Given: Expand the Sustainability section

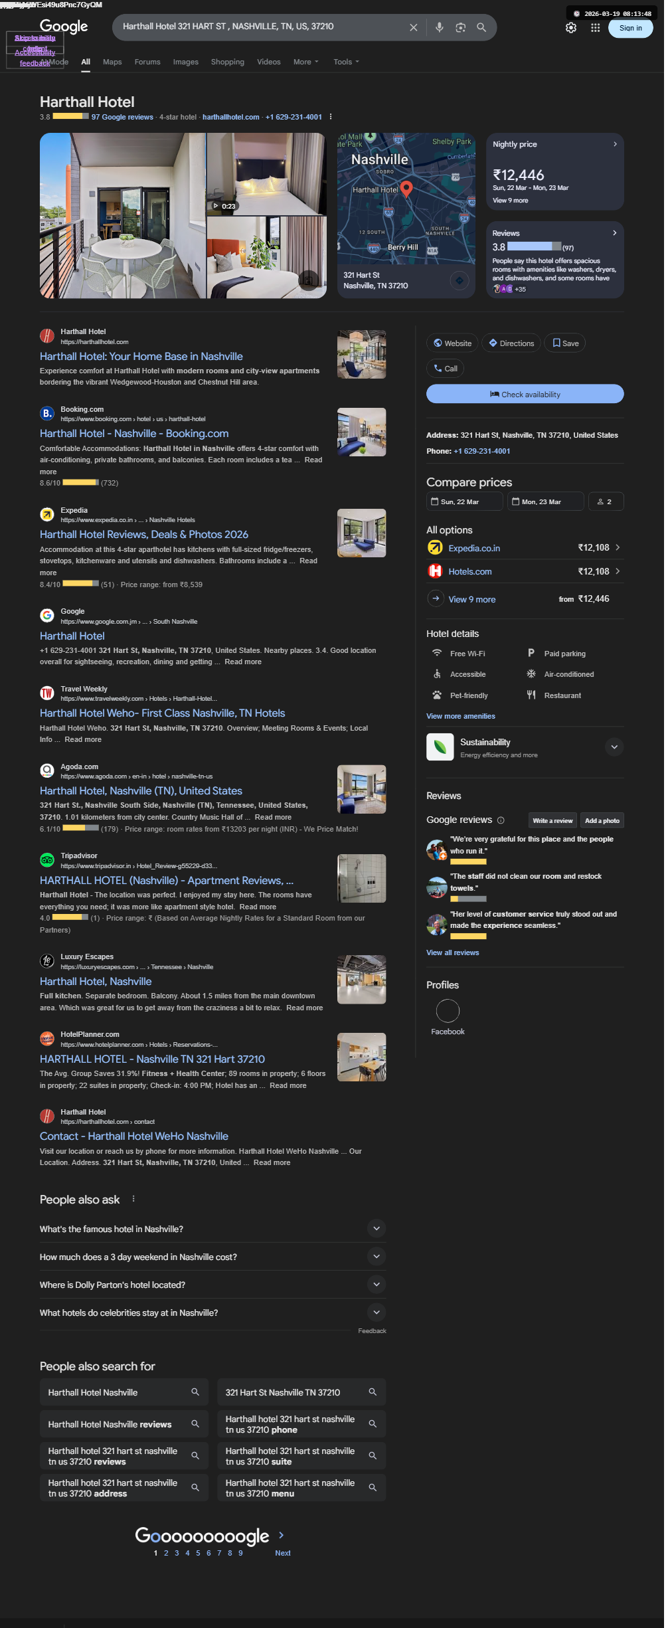Looking at the screenshot, I should click(614, 747).
